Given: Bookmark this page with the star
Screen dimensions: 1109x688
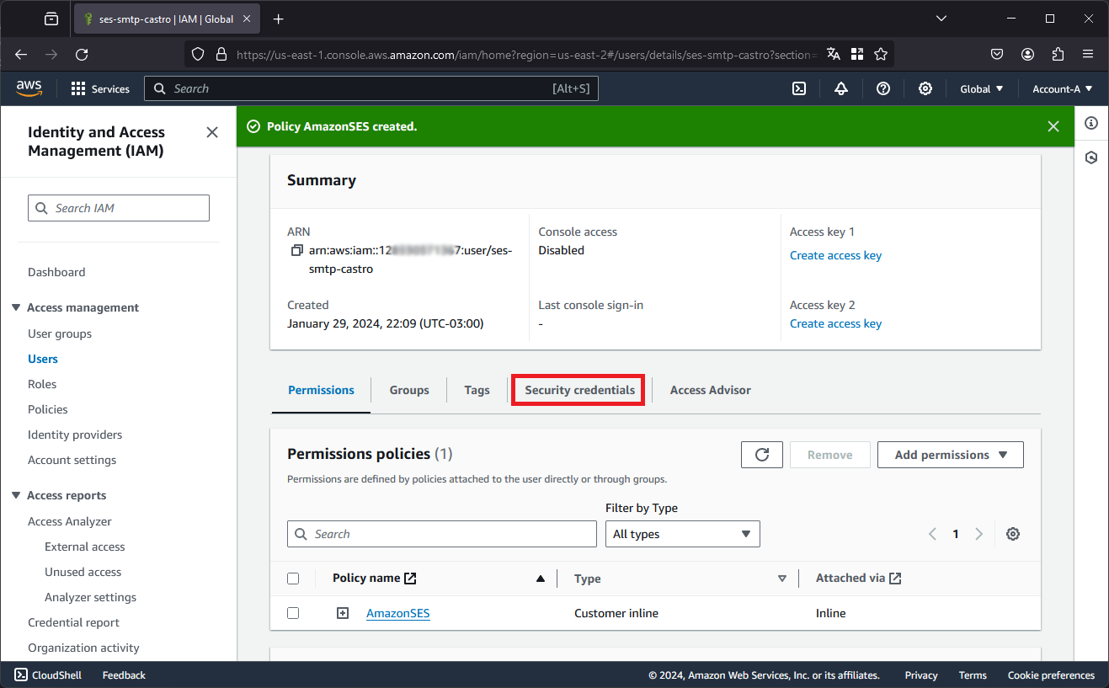Looking at the screenshot, I should [881, 54].
